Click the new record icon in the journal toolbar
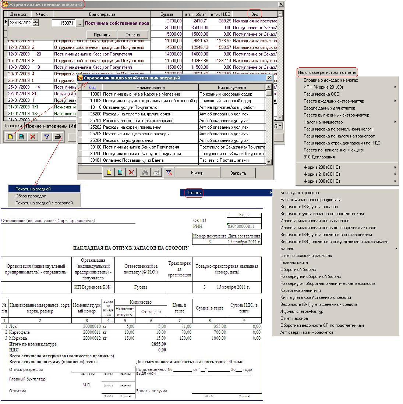403x404 pixels. (11, 136)
